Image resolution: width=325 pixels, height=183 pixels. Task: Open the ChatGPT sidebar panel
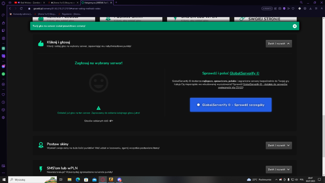3,48
